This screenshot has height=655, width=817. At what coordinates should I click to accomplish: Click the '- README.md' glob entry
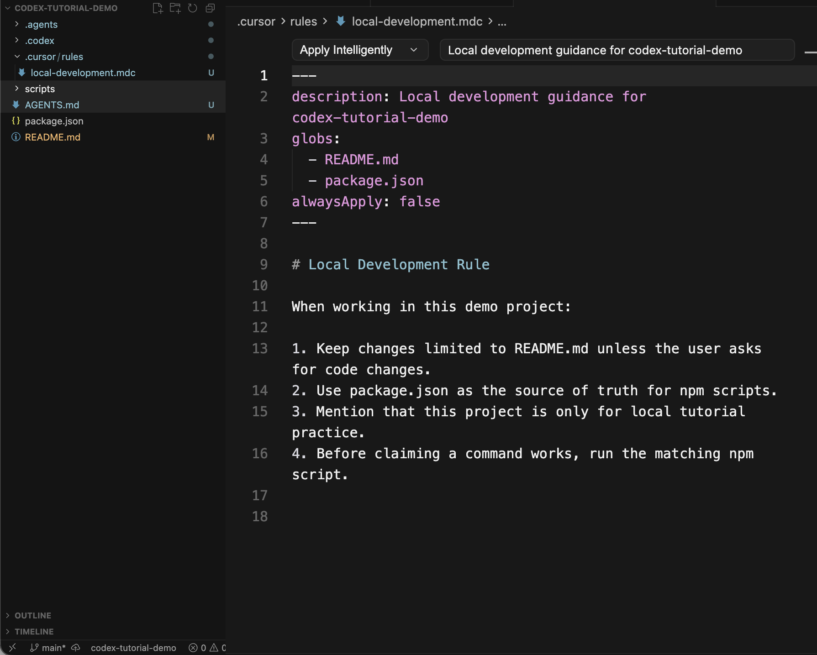(353, 160)
